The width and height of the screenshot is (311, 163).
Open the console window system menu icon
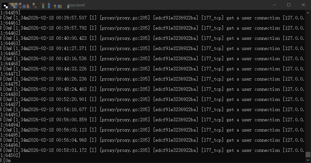coord(5,5)
